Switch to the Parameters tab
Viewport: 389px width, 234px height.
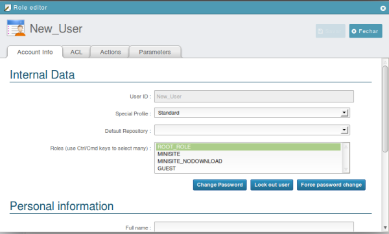pos(155,52)
